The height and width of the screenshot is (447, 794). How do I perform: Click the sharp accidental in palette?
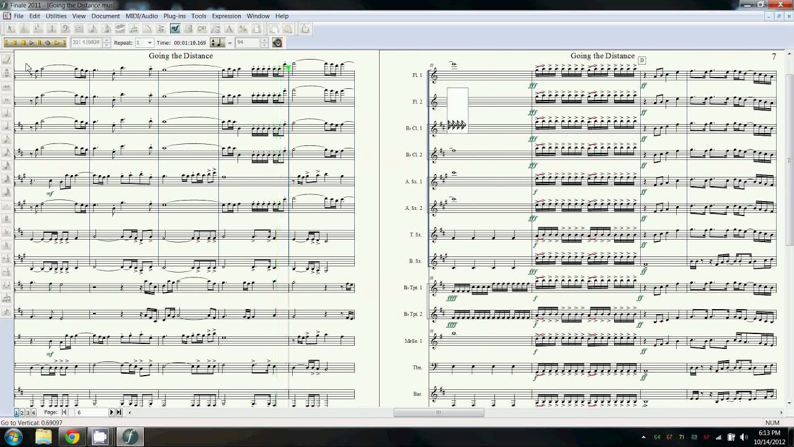click(x=7, y=219)
